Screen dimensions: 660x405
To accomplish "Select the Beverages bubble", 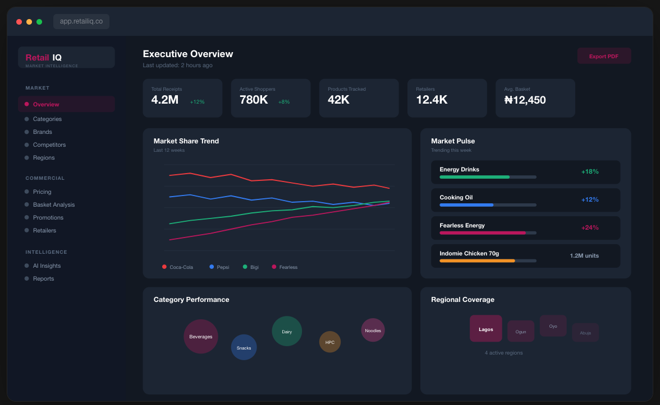I will click(x=201, y=337).
